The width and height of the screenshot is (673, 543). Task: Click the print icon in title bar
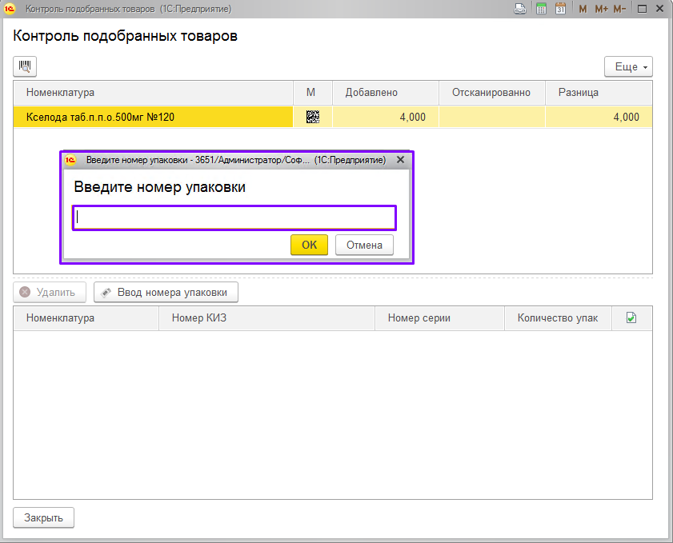pos(519,9)
